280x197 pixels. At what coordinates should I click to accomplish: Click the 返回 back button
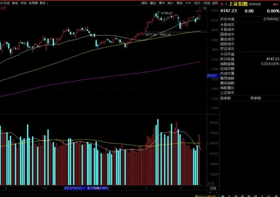[215, 3]
